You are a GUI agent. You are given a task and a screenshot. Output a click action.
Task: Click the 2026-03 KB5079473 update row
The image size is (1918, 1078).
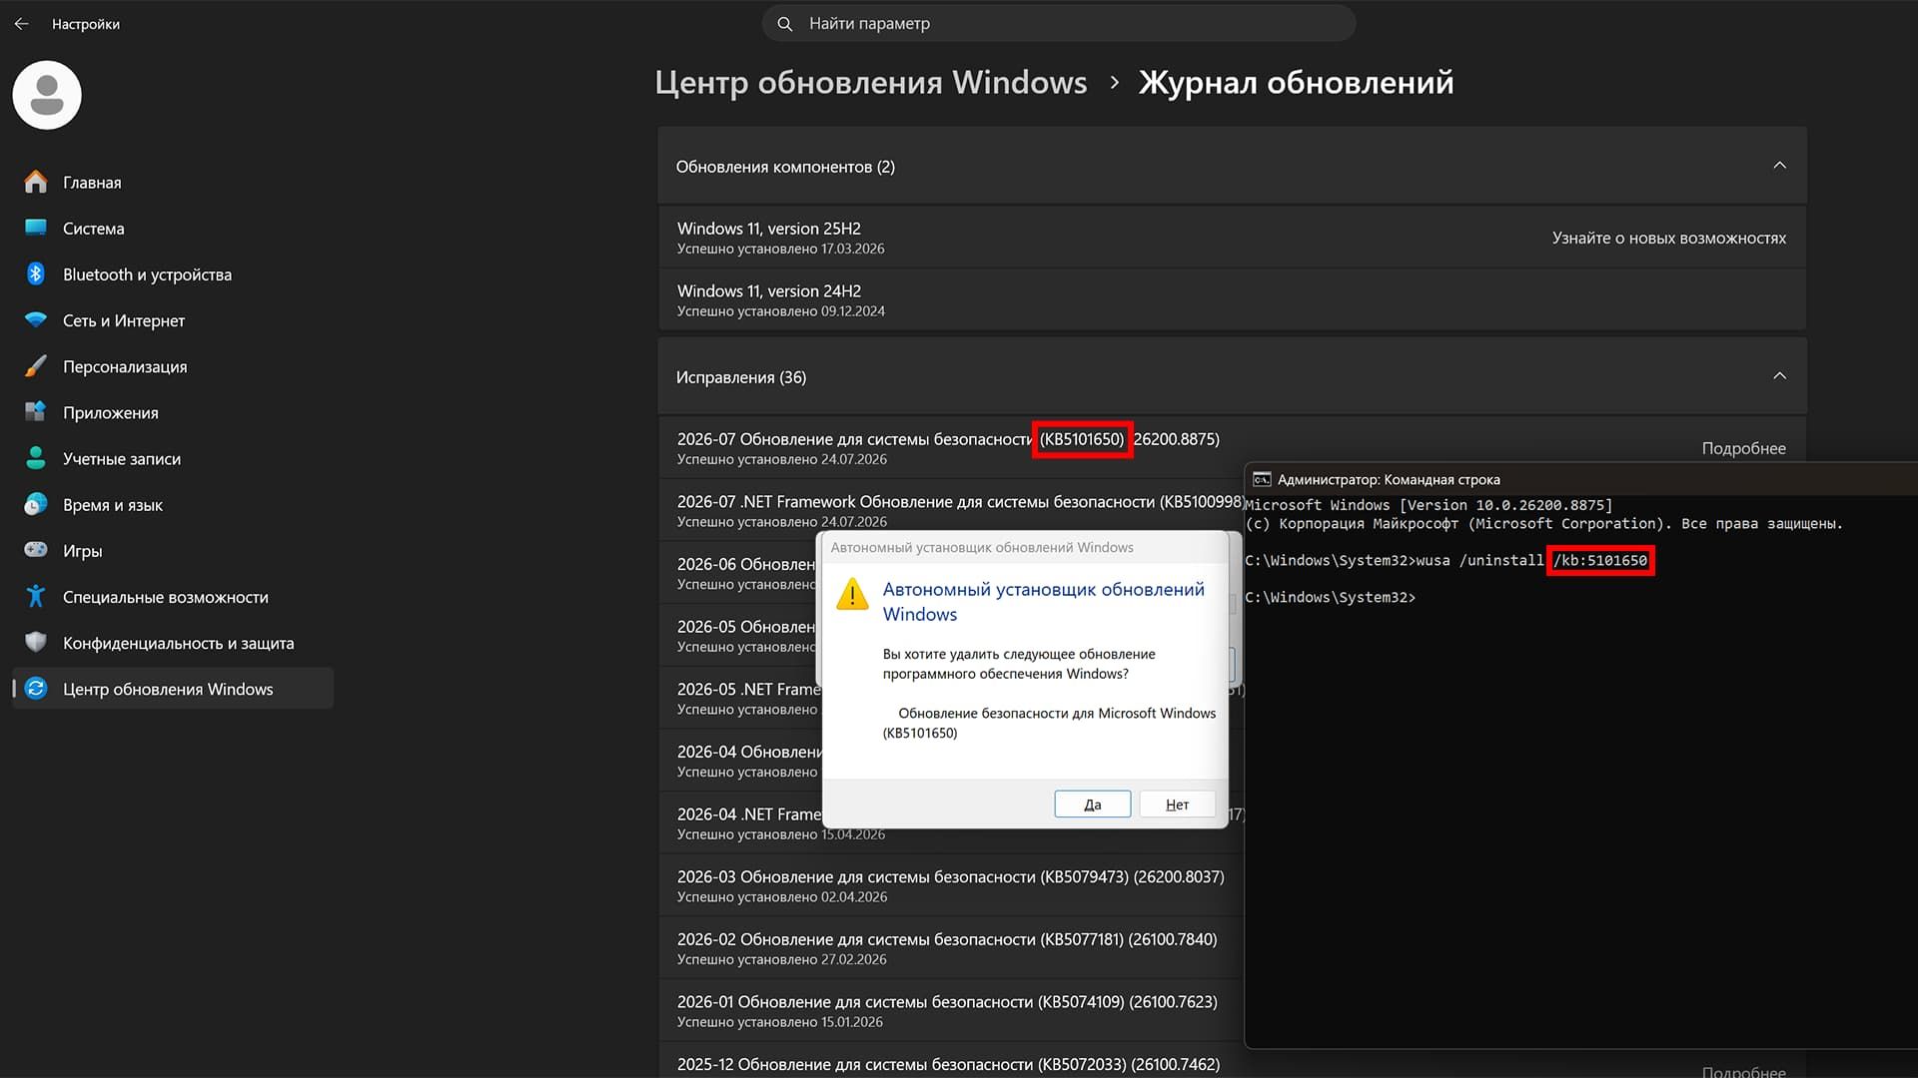point(951,885)
